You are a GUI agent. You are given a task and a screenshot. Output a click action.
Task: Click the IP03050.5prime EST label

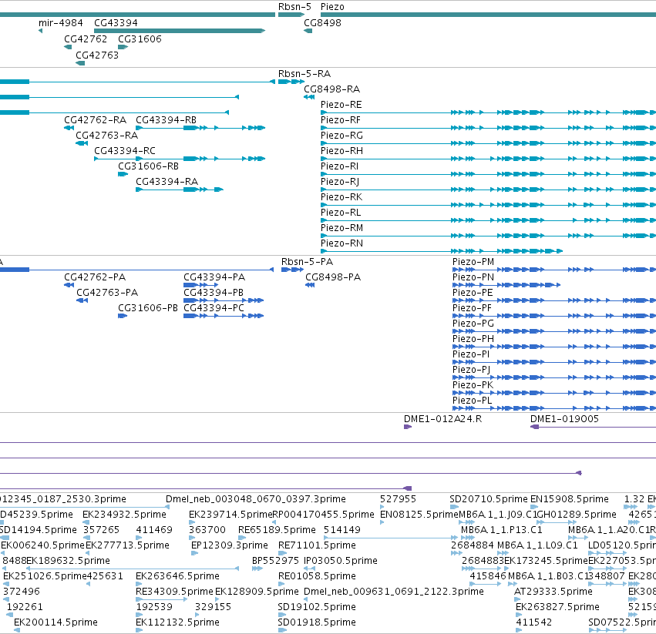[x=341, y=560]
